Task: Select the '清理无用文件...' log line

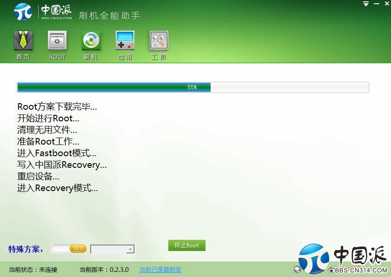Action: point(47,130)
